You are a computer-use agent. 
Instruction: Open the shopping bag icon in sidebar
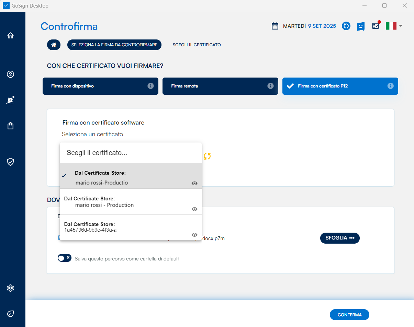pyautogui.click(x=11, y=126)
